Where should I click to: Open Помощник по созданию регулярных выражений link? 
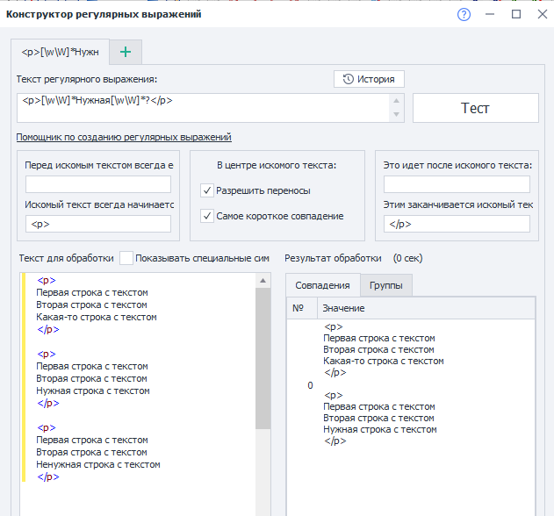[x=124, y=137]
